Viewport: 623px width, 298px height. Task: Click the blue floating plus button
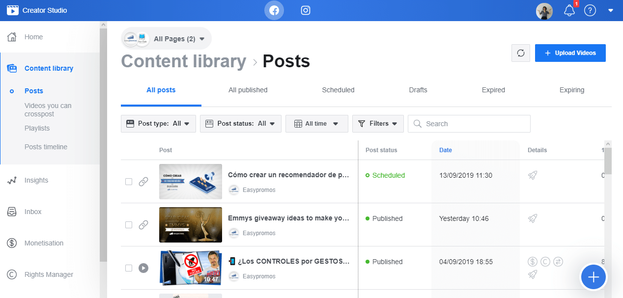[594, 277]
